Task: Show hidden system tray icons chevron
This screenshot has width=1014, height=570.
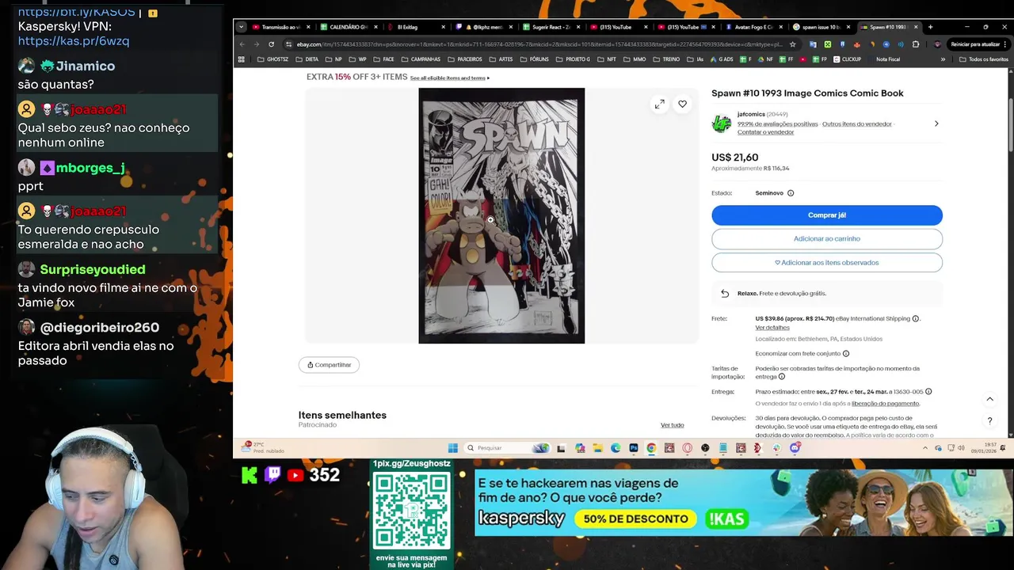Action: pos(924,448)
